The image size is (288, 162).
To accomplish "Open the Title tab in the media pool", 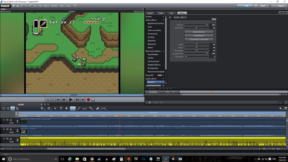I will click(x=171, y=13).
